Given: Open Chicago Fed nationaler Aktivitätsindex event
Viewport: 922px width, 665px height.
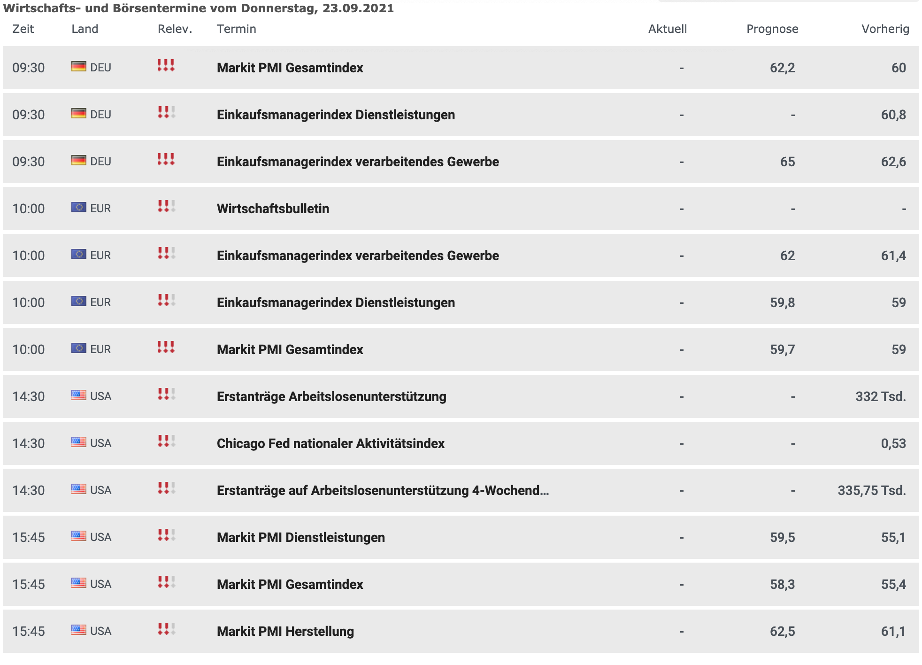Looking at the screenshot, I should (x=330, y=443).
